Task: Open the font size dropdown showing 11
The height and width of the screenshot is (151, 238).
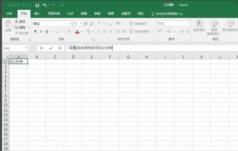Action: (x=81, y=24)
